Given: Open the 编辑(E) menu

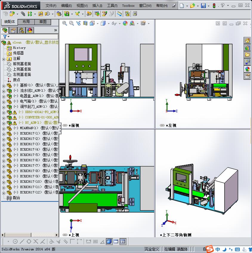Looking at the screenshot, I should pyautogui.click(x=67, y=6).
